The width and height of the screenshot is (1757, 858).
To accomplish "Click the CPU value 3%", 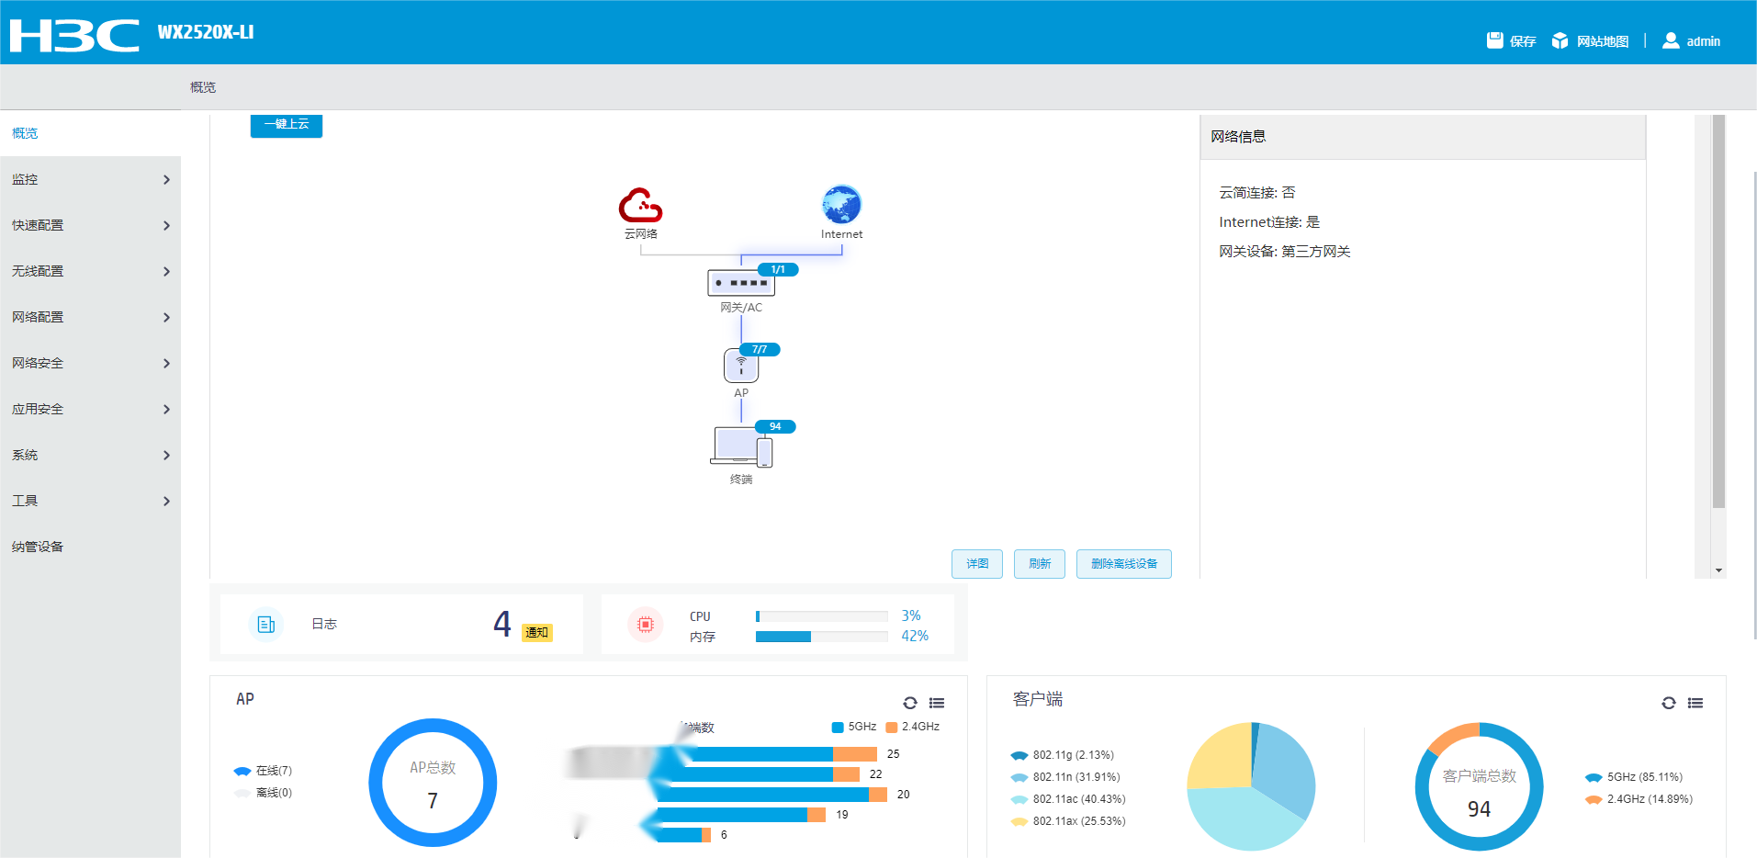I will 911,615.
